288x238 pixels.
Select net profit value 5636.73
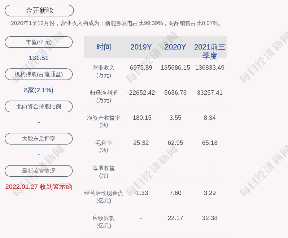pos(175,93)
